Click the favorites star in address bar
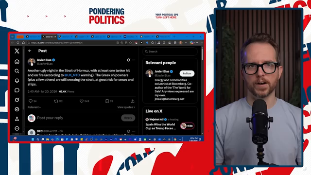Viewport: 311px width, 175px height. (131, 43)
